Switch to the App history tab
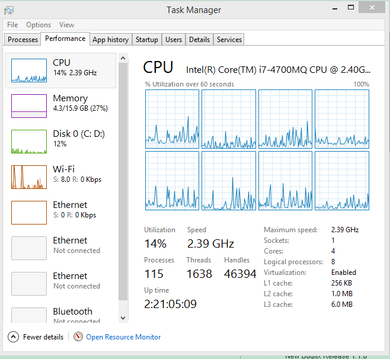390x359 pixels. (x=110, y=40)
